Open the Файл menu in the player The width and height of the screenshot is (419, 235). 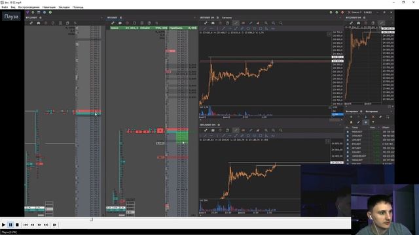[x=5, y=7]
